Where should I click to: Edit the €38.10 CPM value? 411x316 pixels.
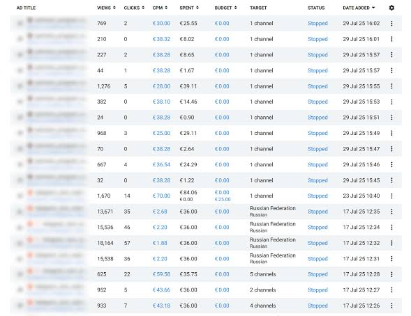161,102
